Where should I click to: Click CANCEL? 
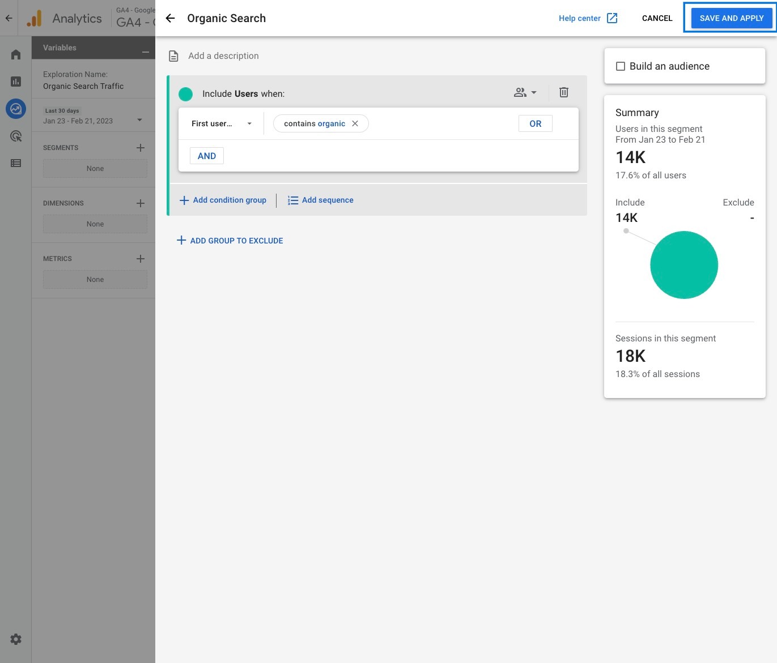point(657,18)
